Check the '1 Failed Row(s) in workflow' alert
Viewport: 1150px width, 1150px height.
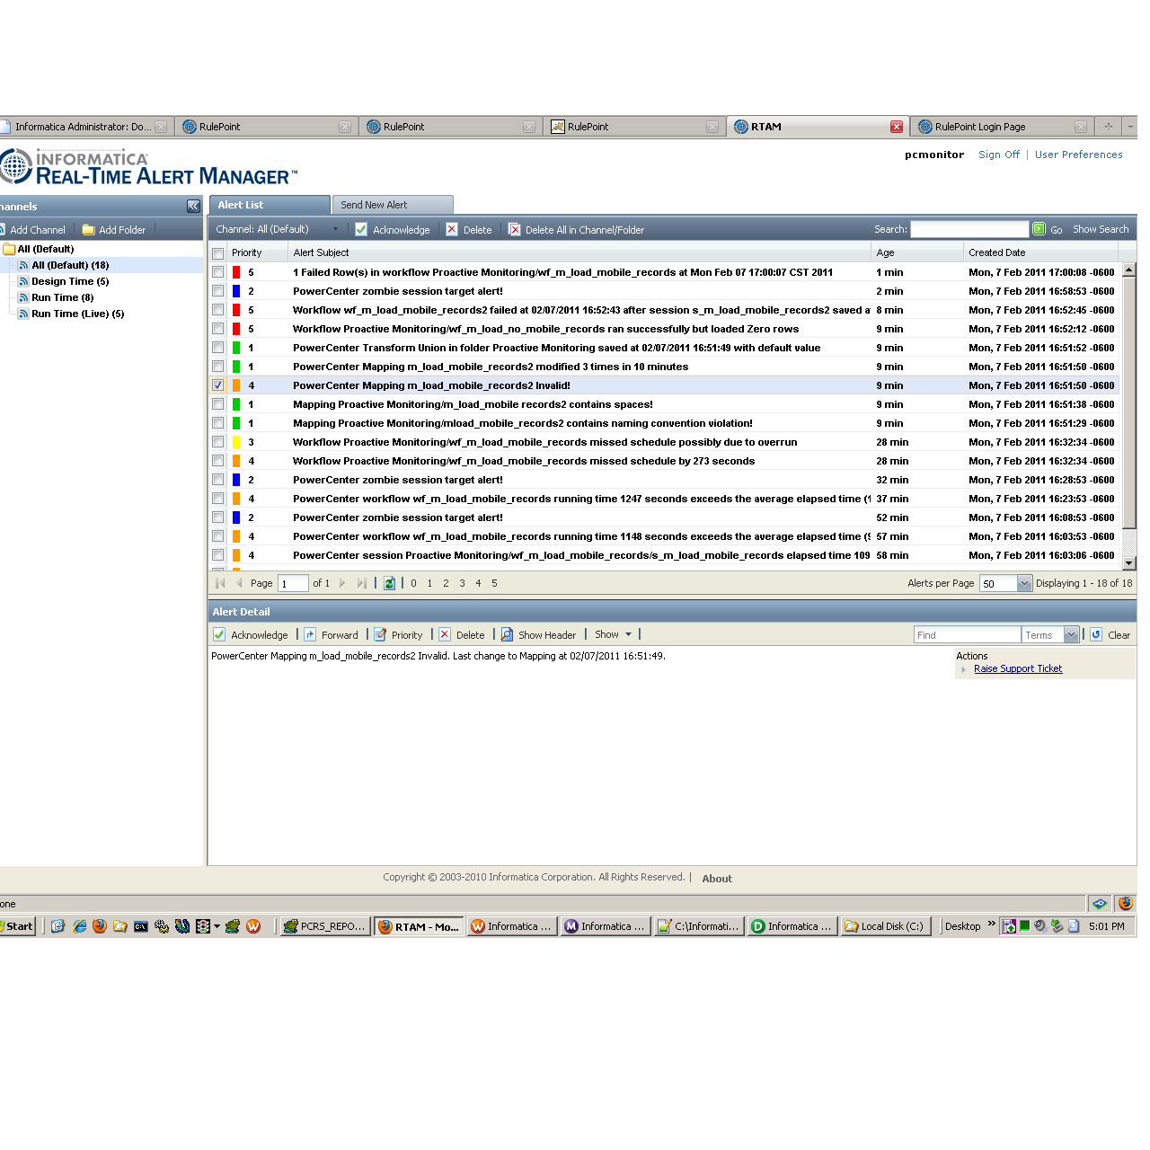click(217, 272)
